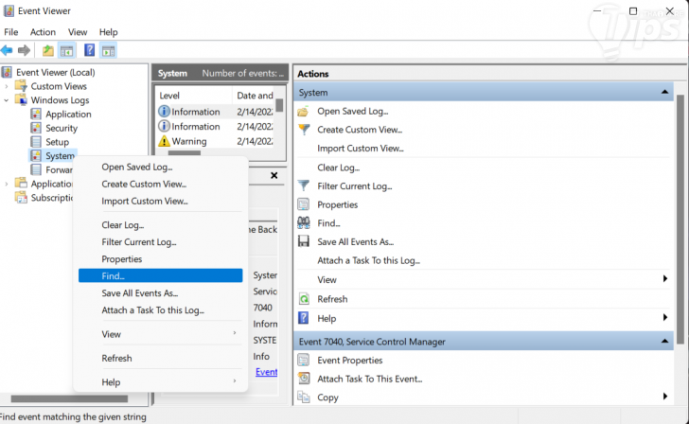Click the Filter Current Log funnel icon in Actions

click(x=304, y=185)
